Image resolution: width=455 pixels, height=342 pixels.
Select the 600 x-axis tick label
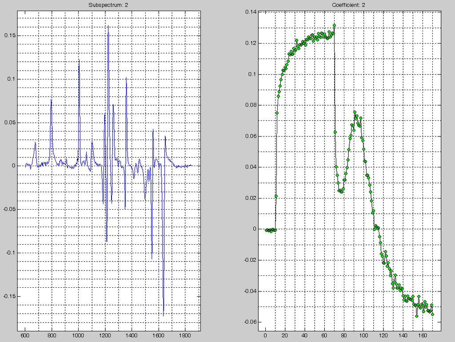pyautogui.click(x=25, y=335)
